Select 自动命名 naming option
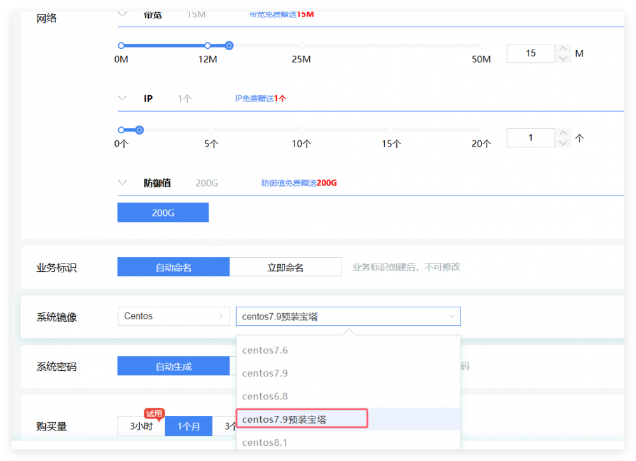 (173, 267)
